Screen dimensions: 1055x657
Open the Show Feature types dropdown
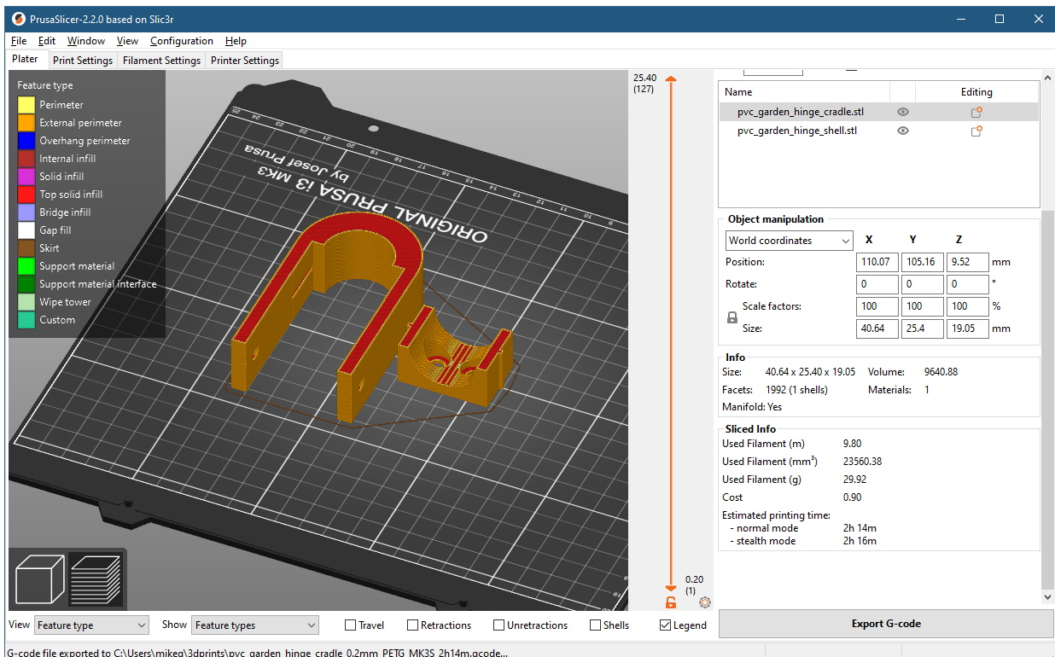point(255,625)
